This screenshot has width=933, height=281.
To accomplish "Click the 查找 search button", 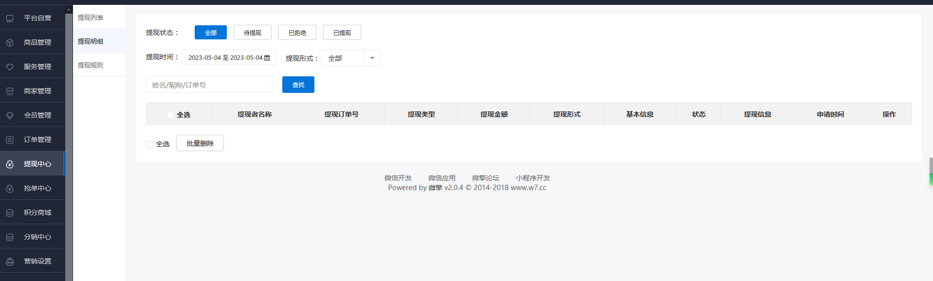I will click(298, 85).
